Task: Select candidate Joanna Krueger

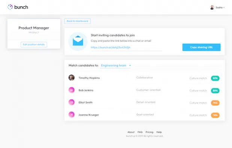Action: pos(89,115)
